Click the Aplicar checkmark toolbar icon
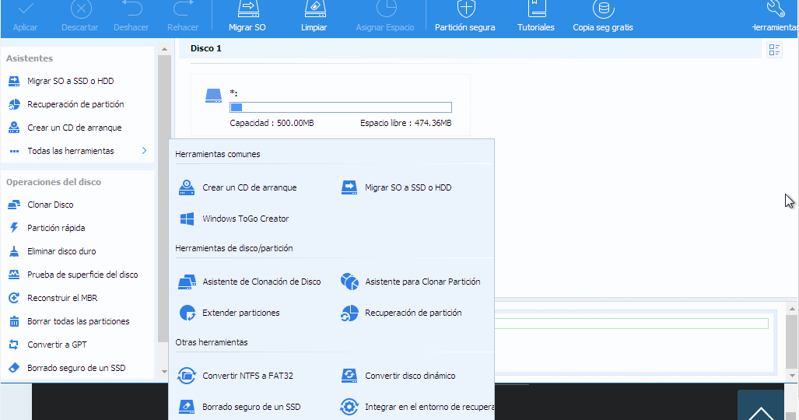This screenshot has height=420, width=799. tap(25, 9)
